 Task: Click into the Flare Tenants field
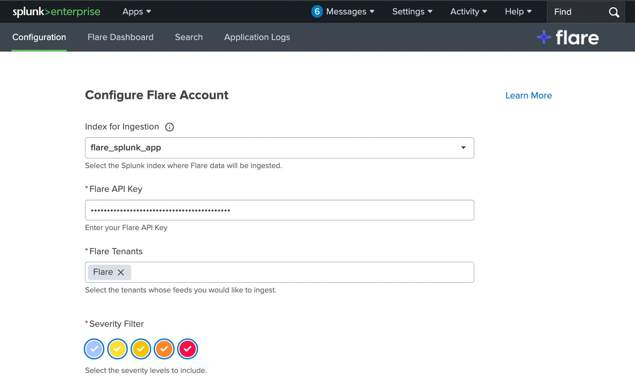280,272
